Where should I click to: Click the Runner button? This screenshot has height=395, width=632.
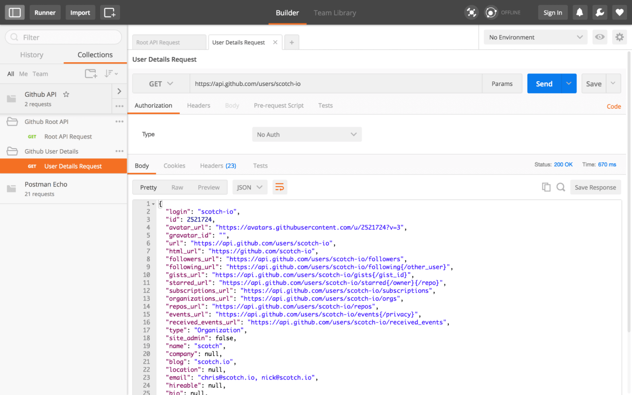click(x=45, y=13)
